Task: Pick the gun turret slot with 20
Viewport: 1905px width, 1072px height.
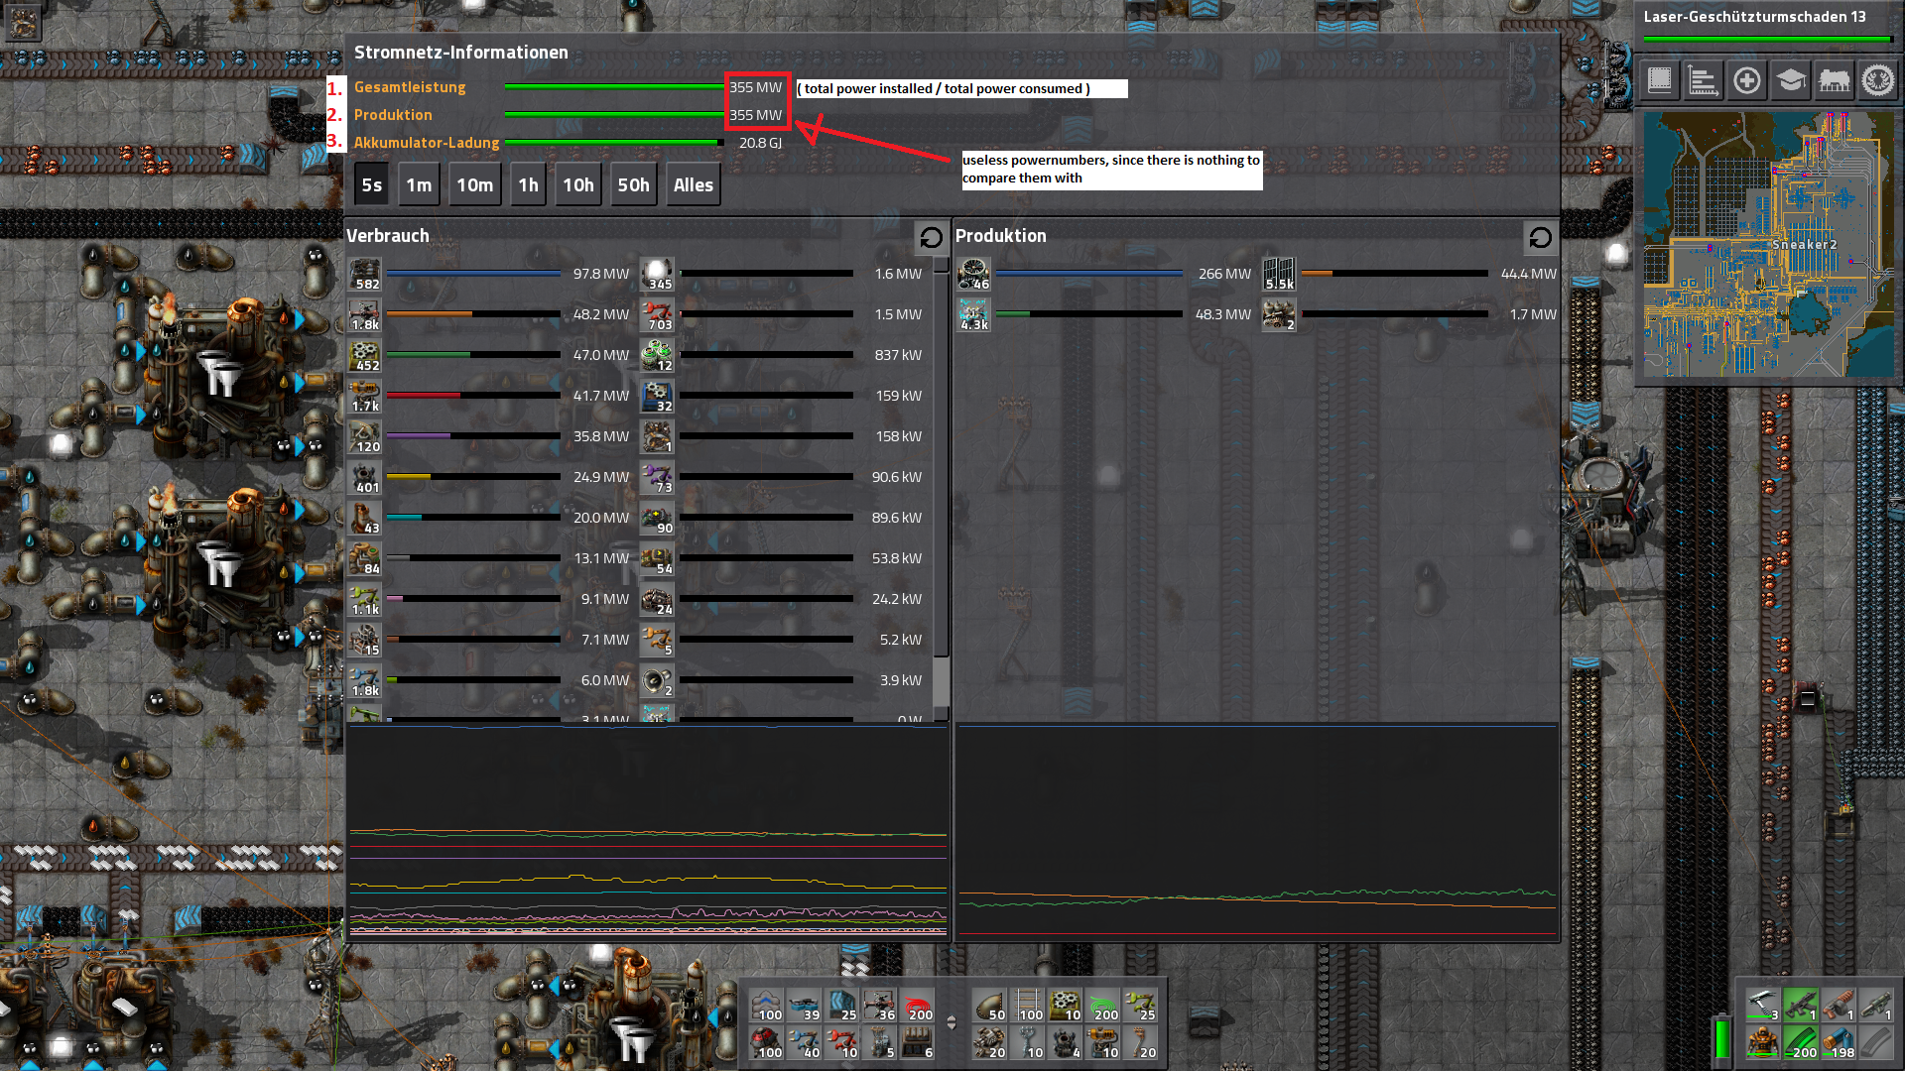Action: [989, 1043]
